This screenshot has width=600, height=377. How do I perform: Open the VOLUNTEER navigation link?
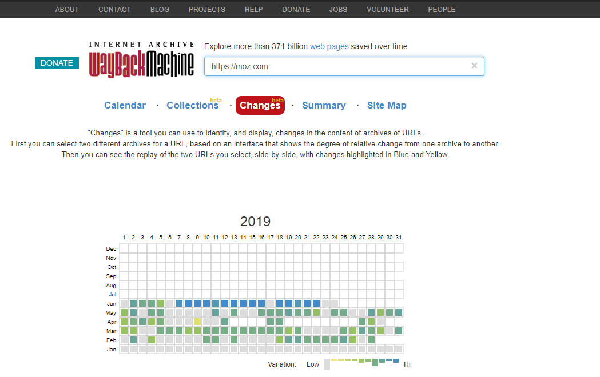(x=388, y=10)
